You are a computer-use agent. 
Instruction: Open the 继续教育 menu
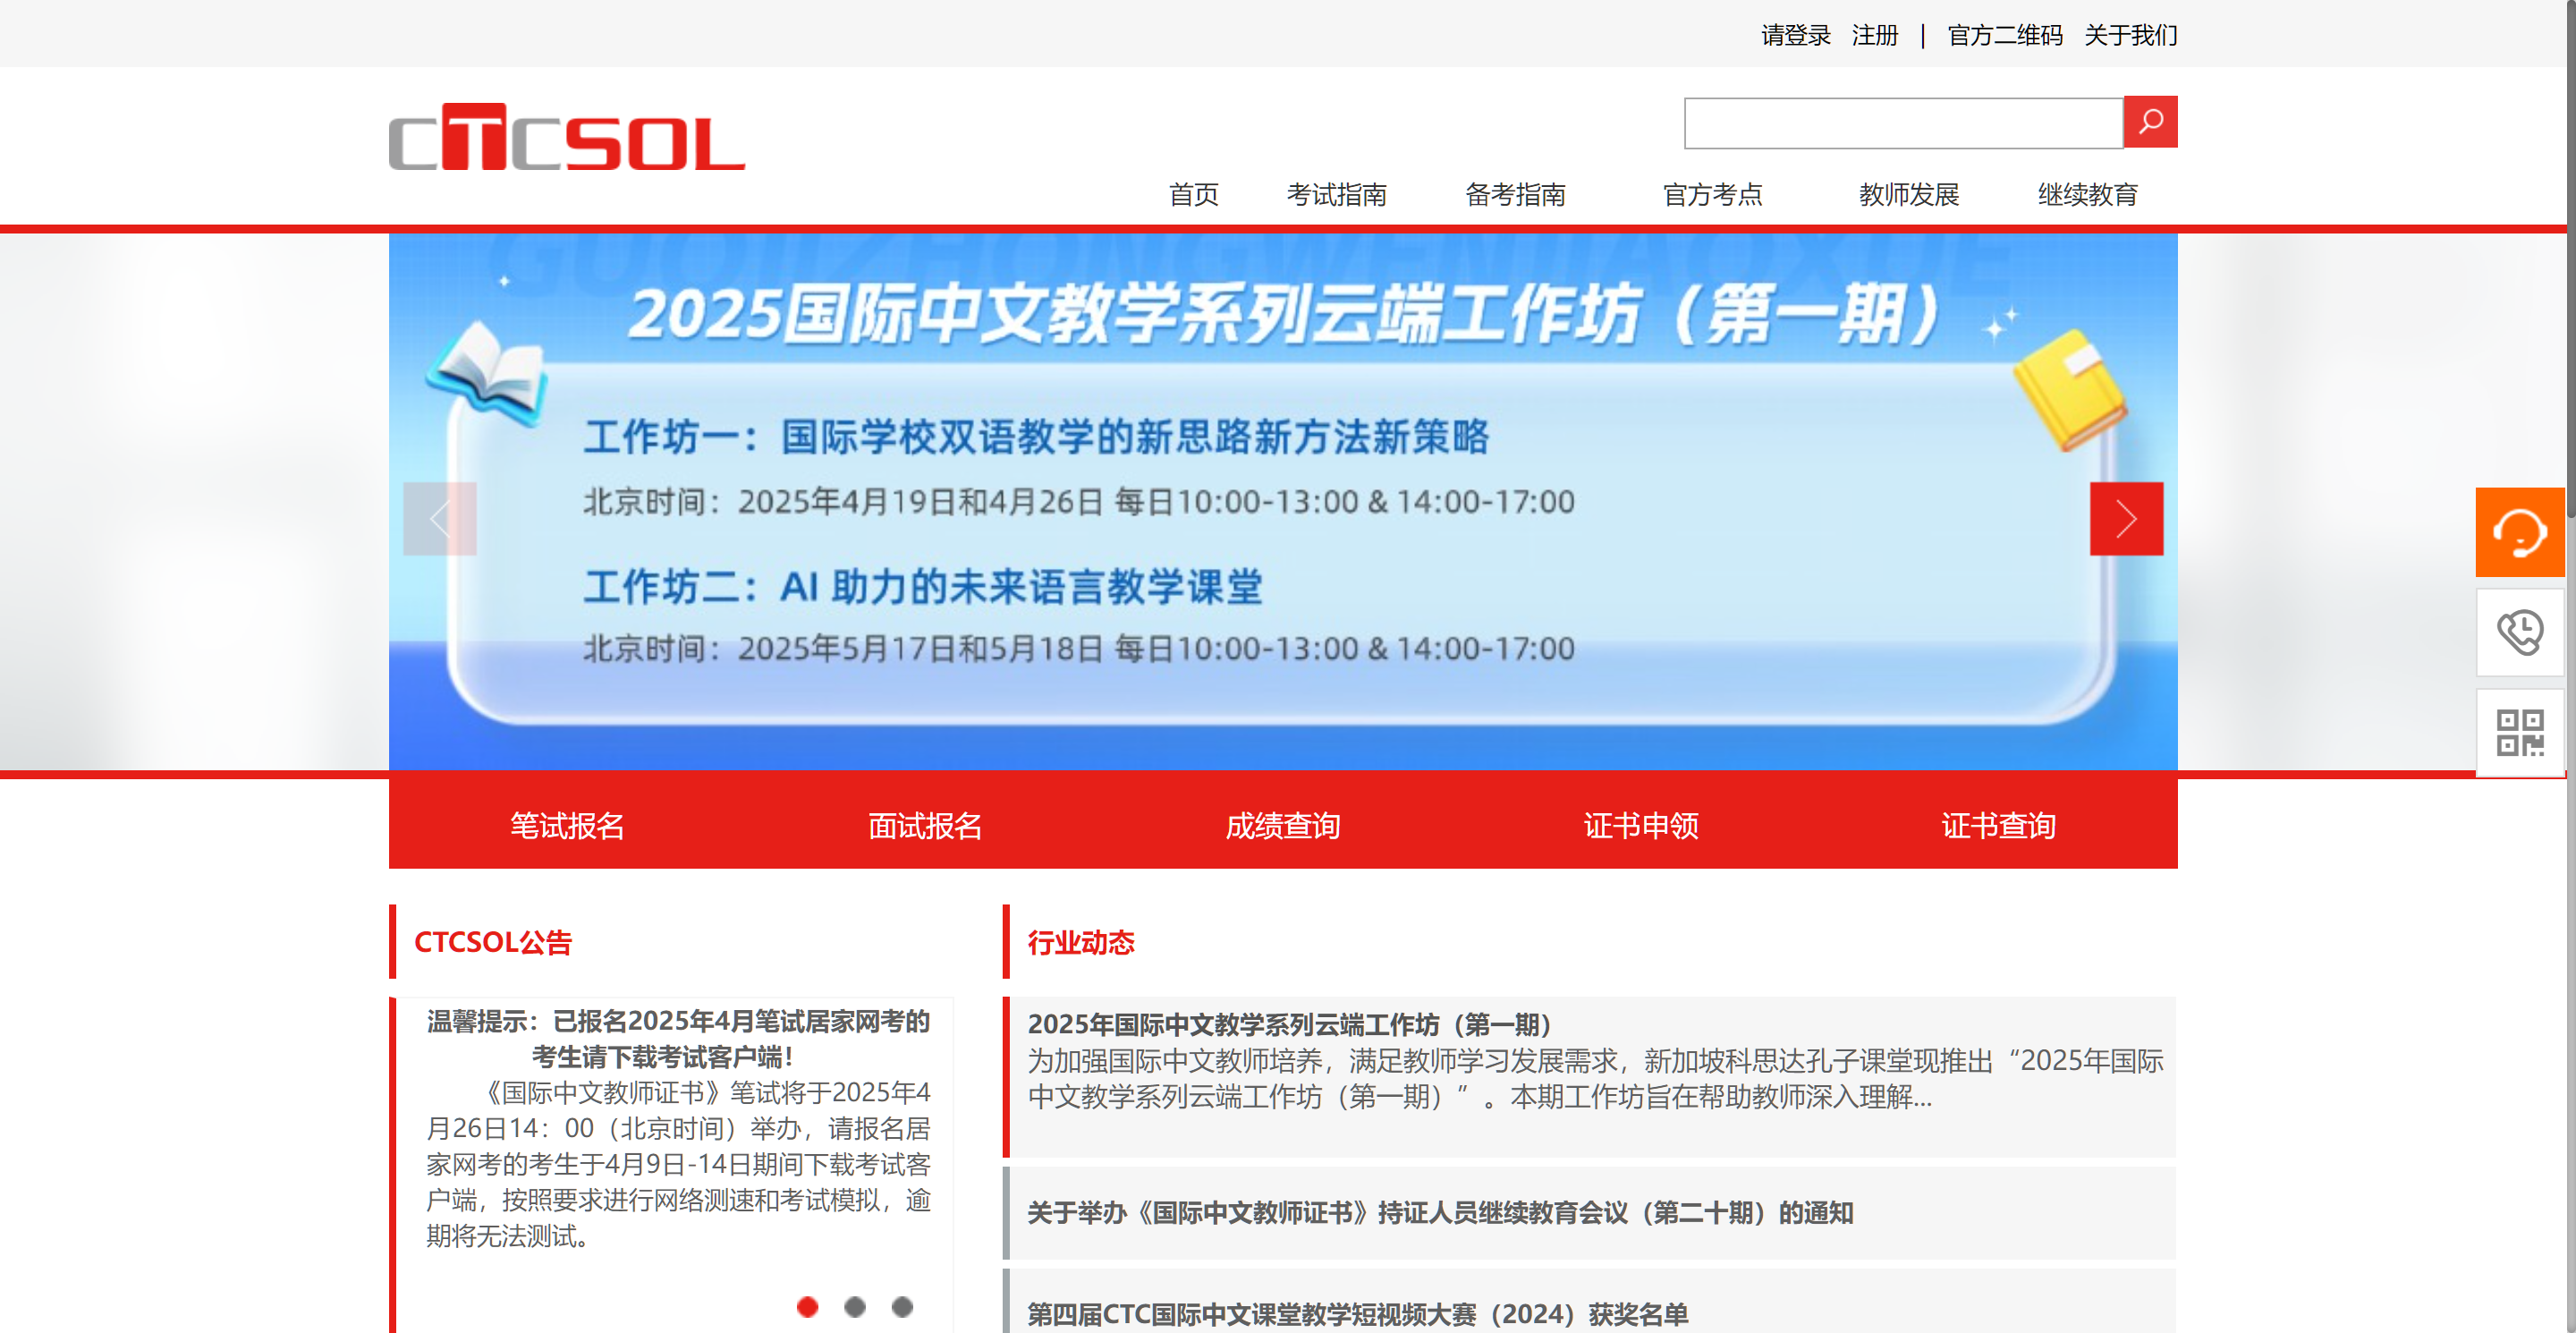click(2088, 194)
